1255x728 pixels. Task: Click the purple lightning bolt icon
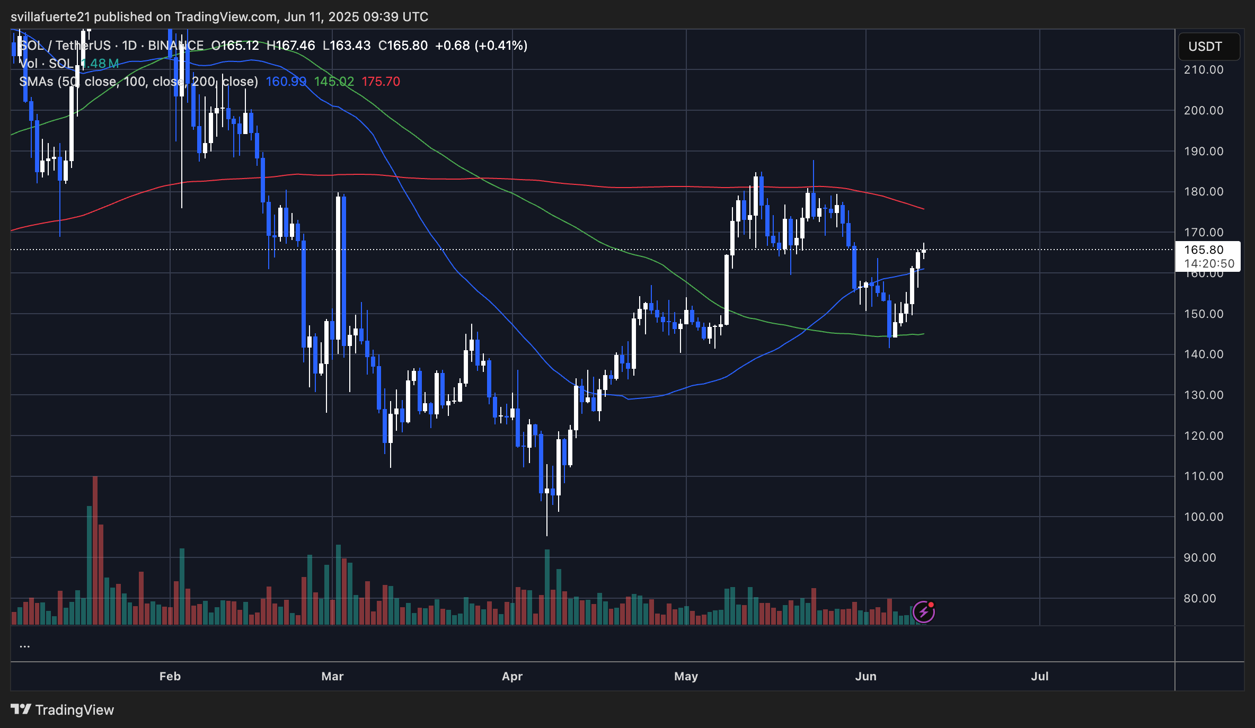pyautogui.click(x=924, y=612)
